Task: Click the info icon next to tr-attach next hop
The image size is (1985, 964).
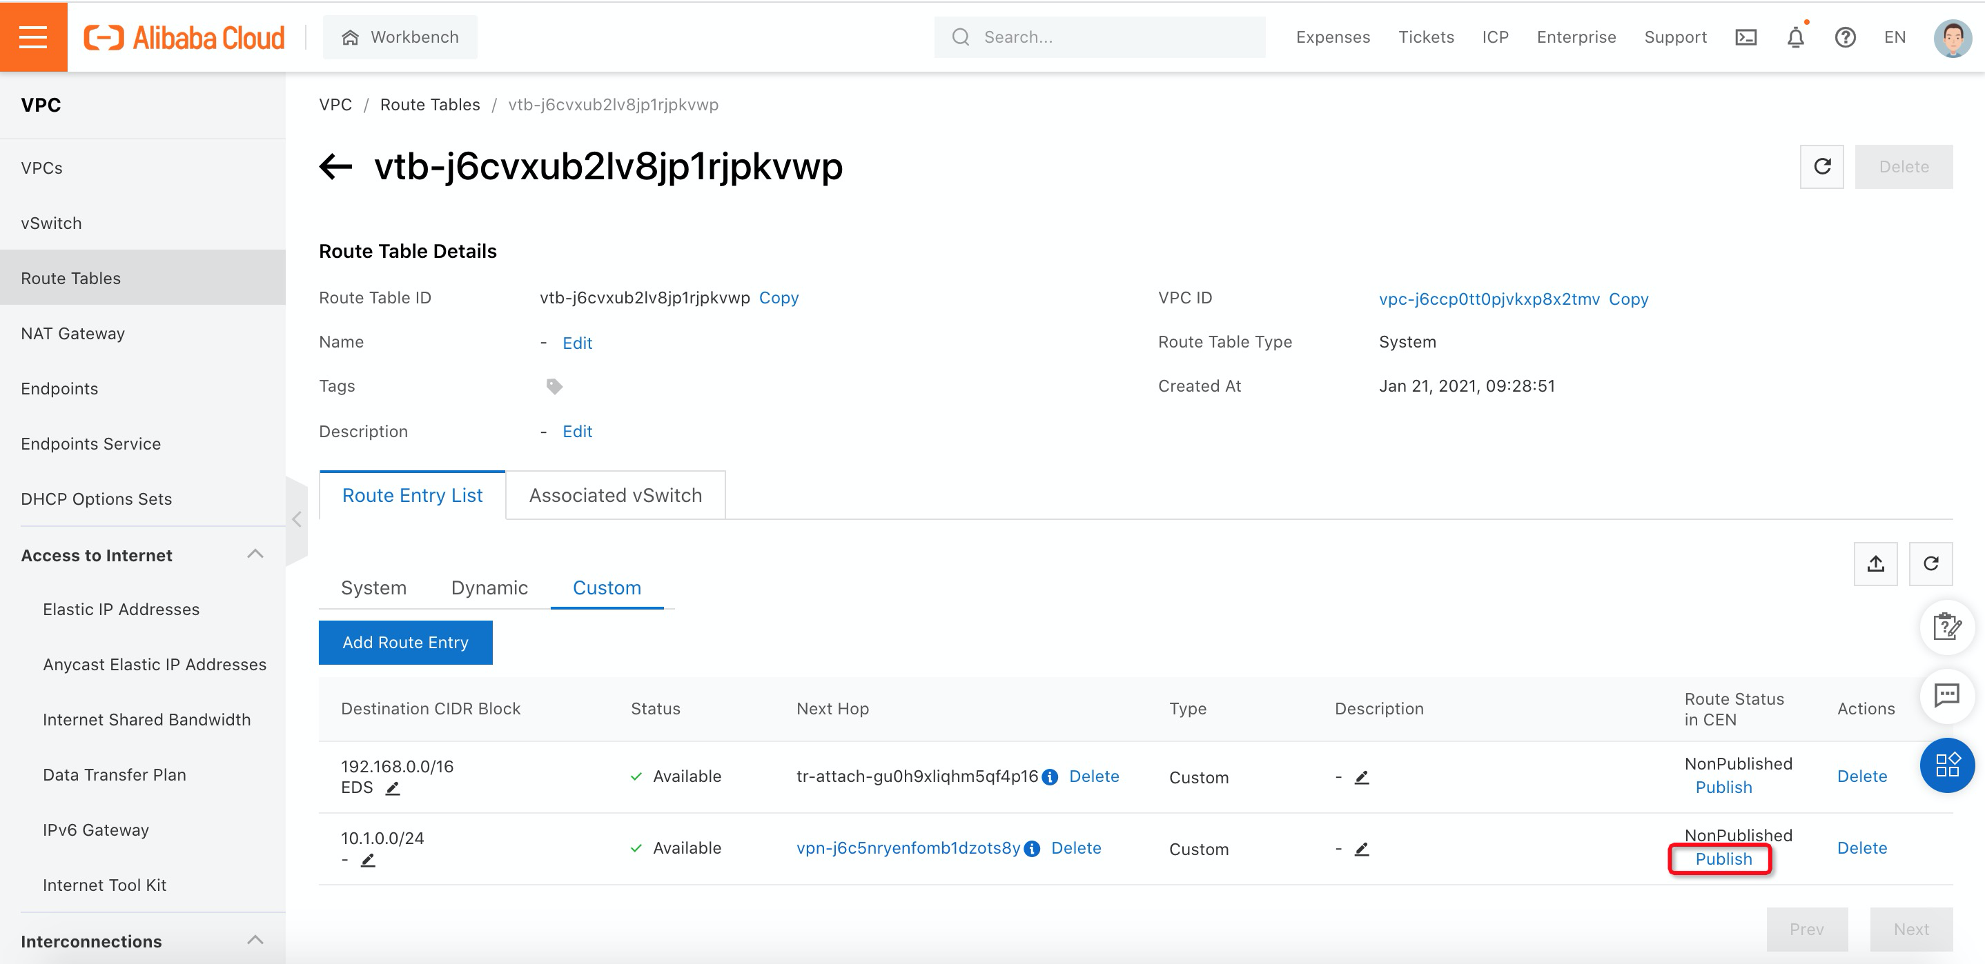Action: [1050, 778]
